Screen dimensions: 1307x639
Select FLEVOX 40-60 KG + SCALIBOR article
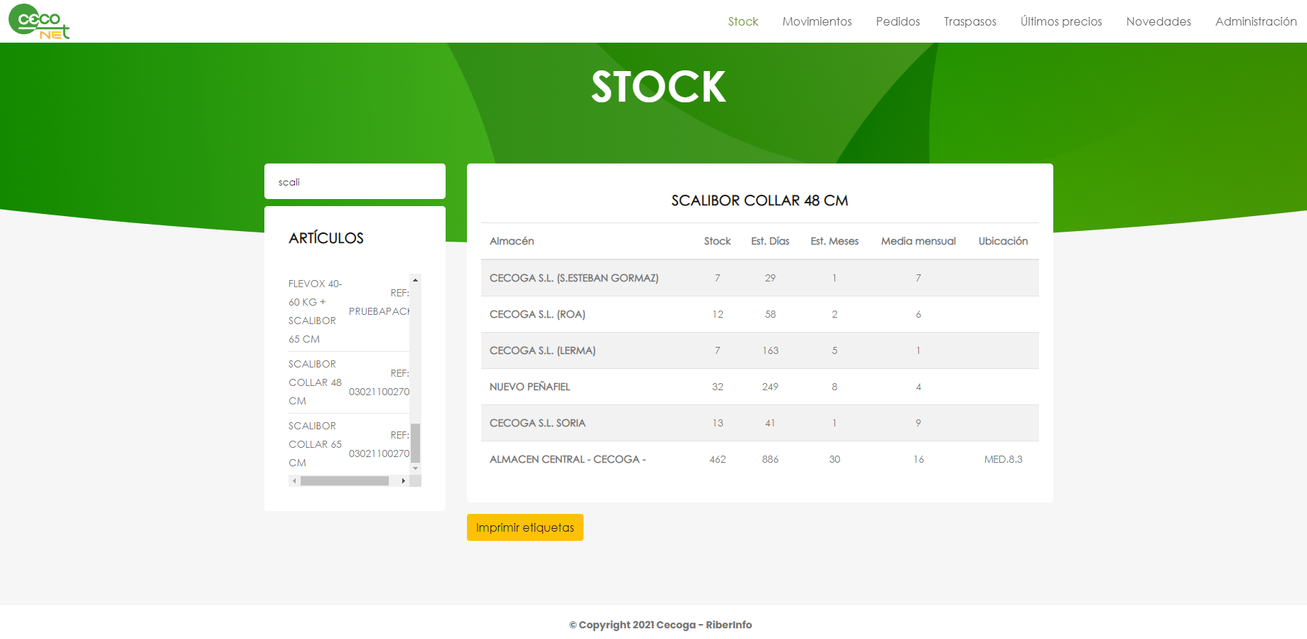(316, 311)
